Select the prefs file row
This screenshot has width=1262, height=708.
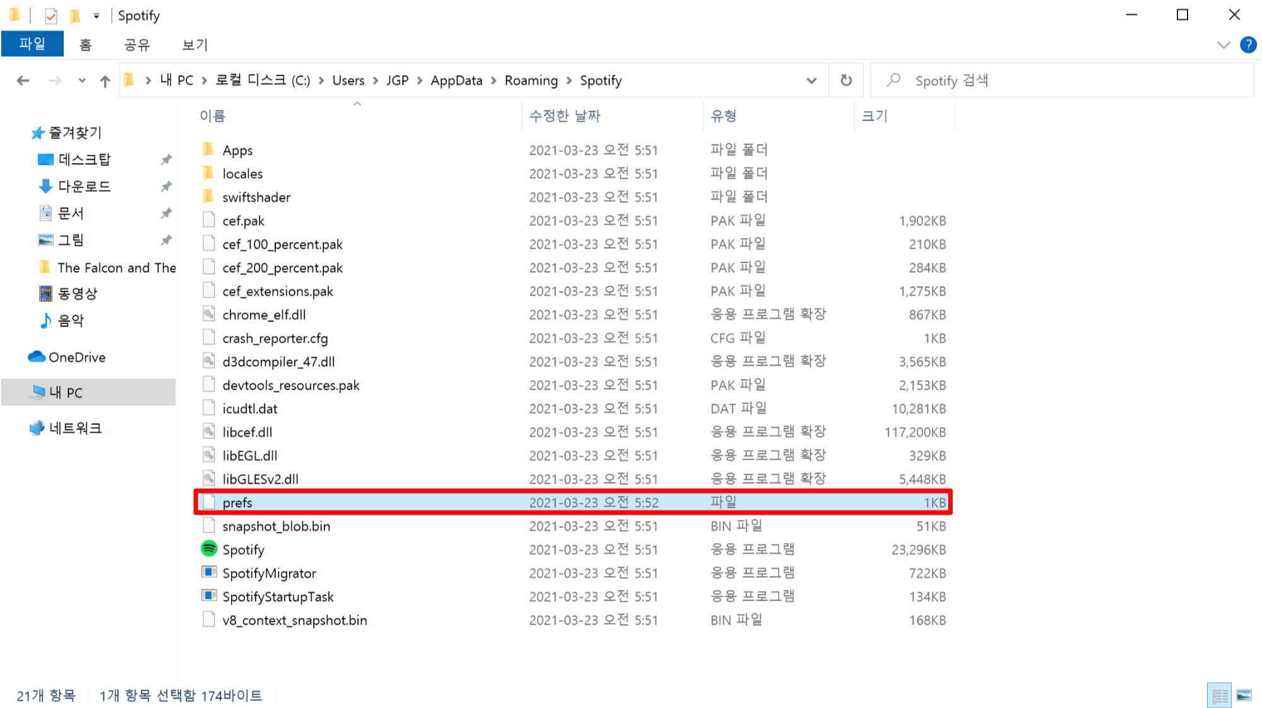[x=237, y=503]
